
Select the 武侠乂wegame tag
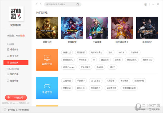pyautogui.click(x=69, y=67)
